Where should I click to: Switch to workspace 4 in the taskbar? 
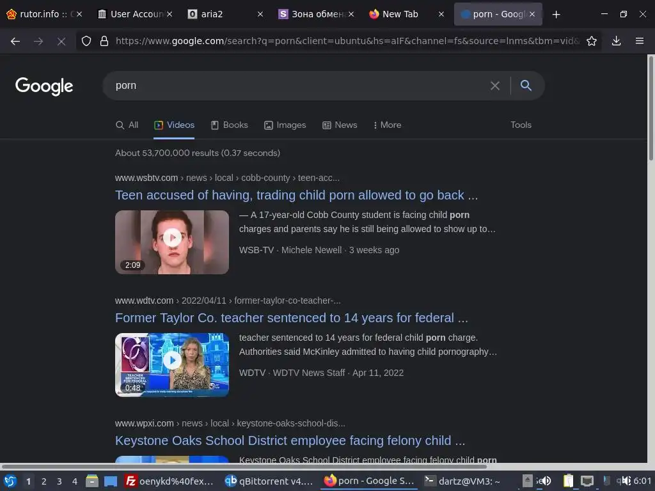coord(75,481)
